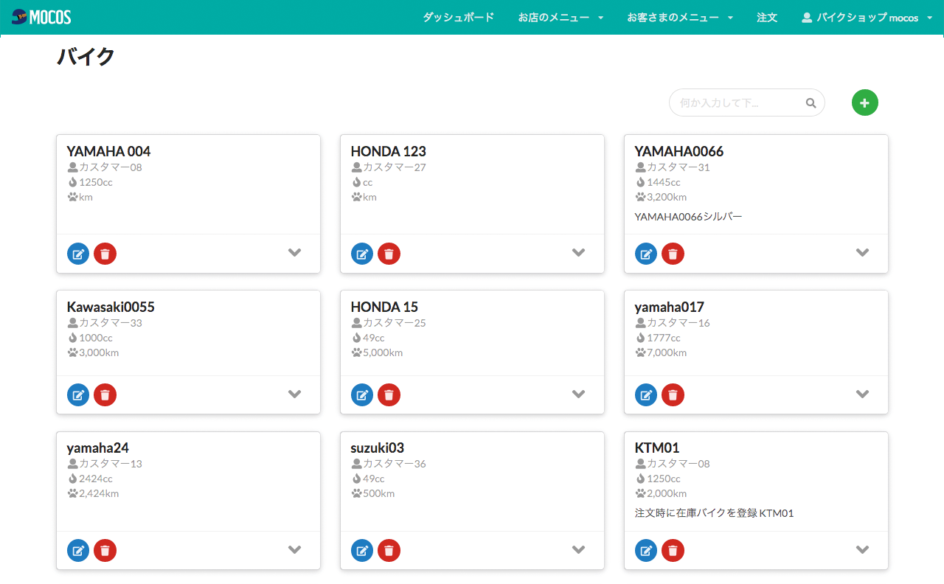Edit the yamaha24 bike
This screenshot has width=944, height=584.
78,550
